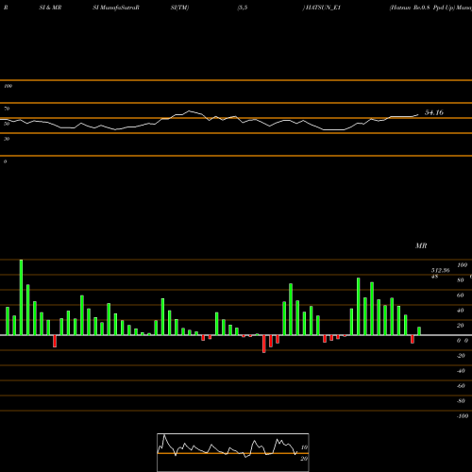Click the 30 level label on RSI panel
The image size is (472, 472).
(7, 139)
